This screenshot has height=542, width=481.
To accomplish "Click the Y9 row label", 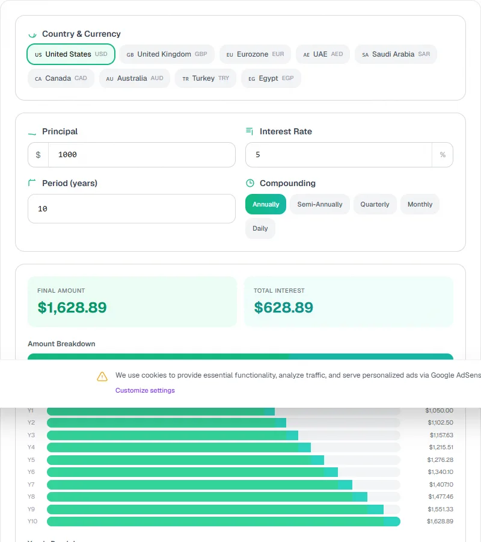I will coord(31,509).
